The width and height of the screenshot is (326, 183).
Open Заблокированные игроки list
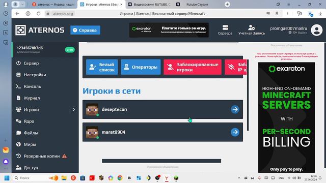[x=193, y=67]
